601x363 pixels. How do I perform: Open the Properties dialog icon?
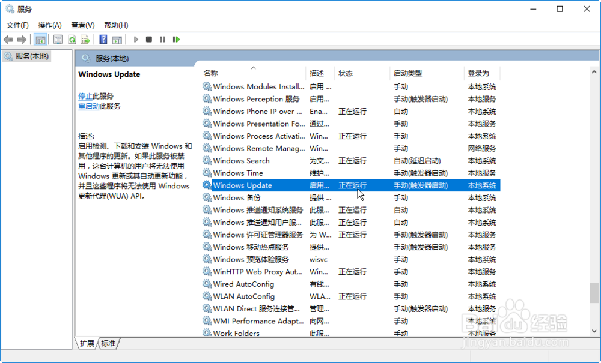(58, 39)
